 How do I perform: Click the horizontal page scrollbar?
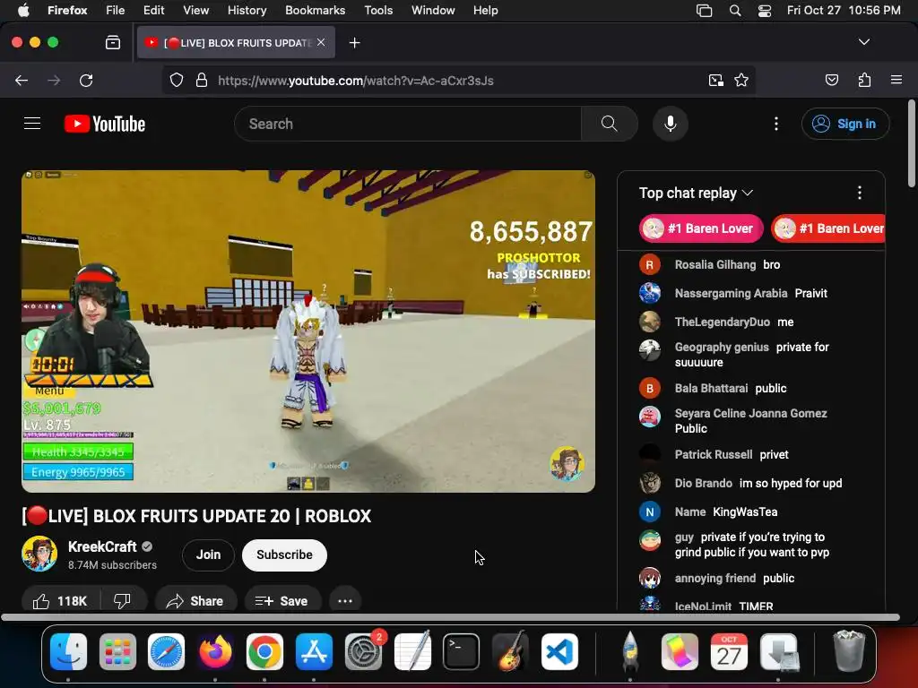(x=450, y=617)
